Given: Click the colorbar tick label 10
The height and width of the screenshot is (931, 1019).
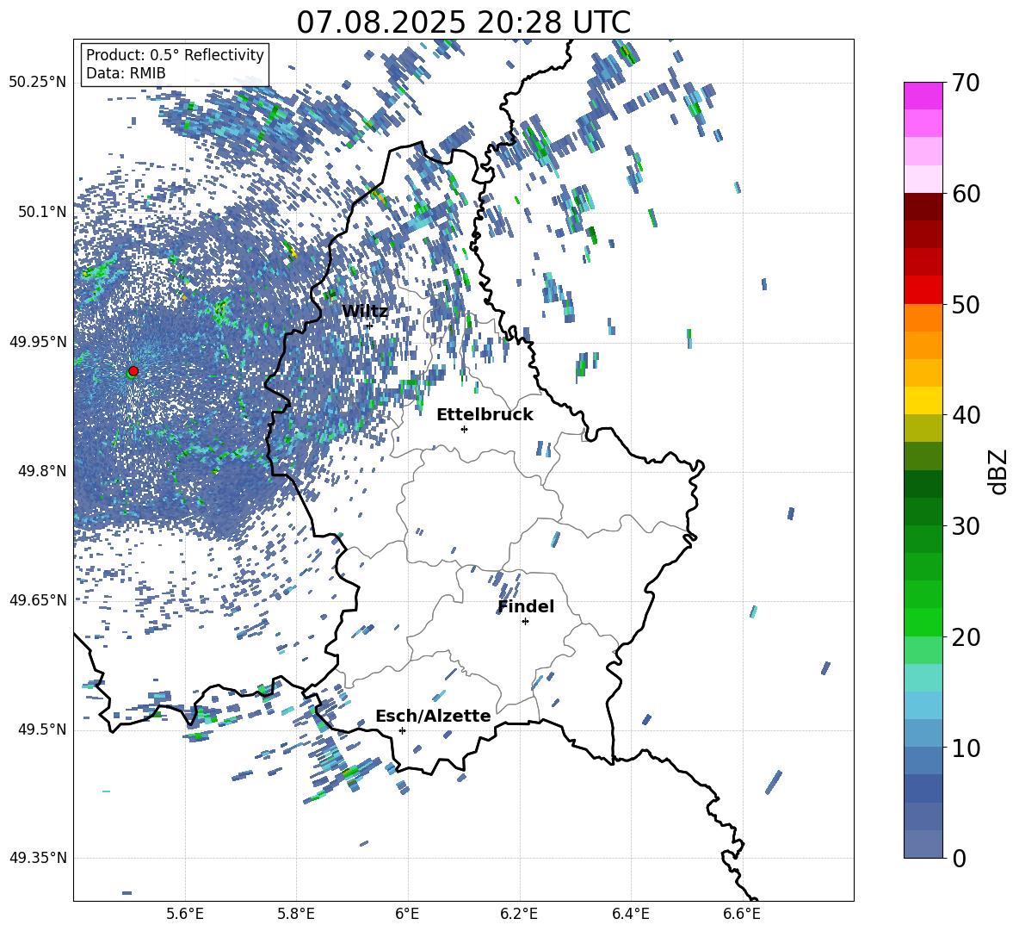Looking at the screenshot, I should click(x=966, y=748).
